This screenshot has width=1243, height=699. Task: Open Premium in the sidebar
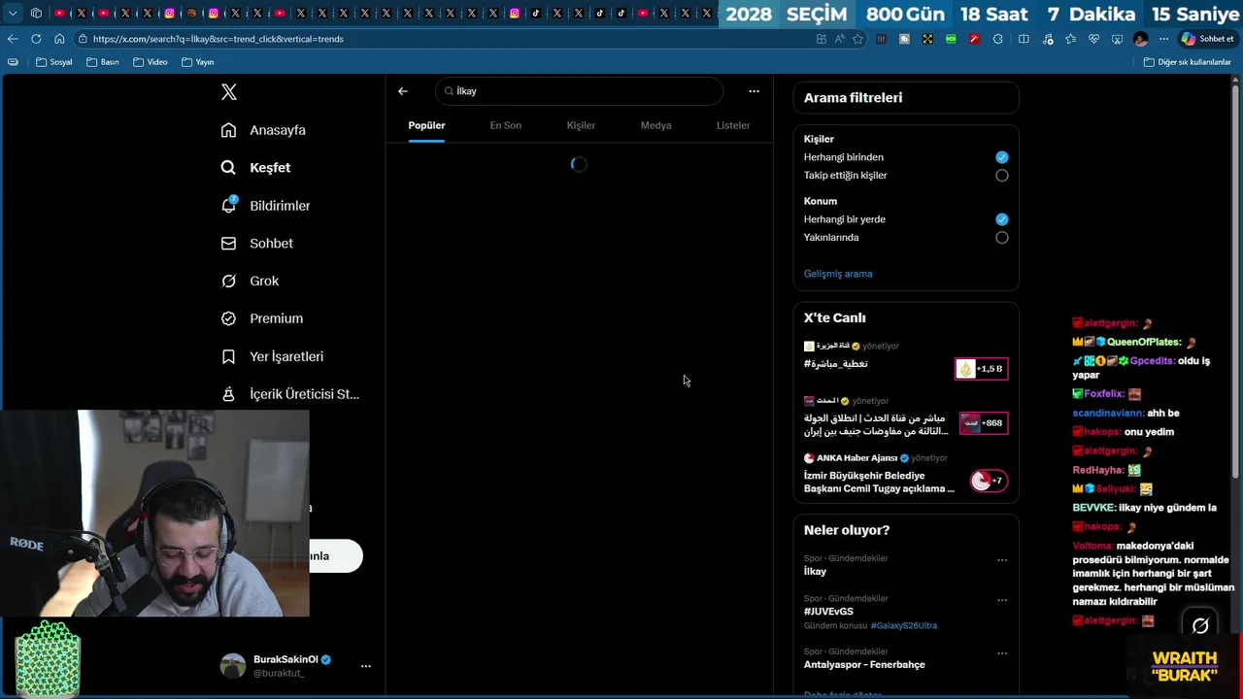(x=261, y=318)
